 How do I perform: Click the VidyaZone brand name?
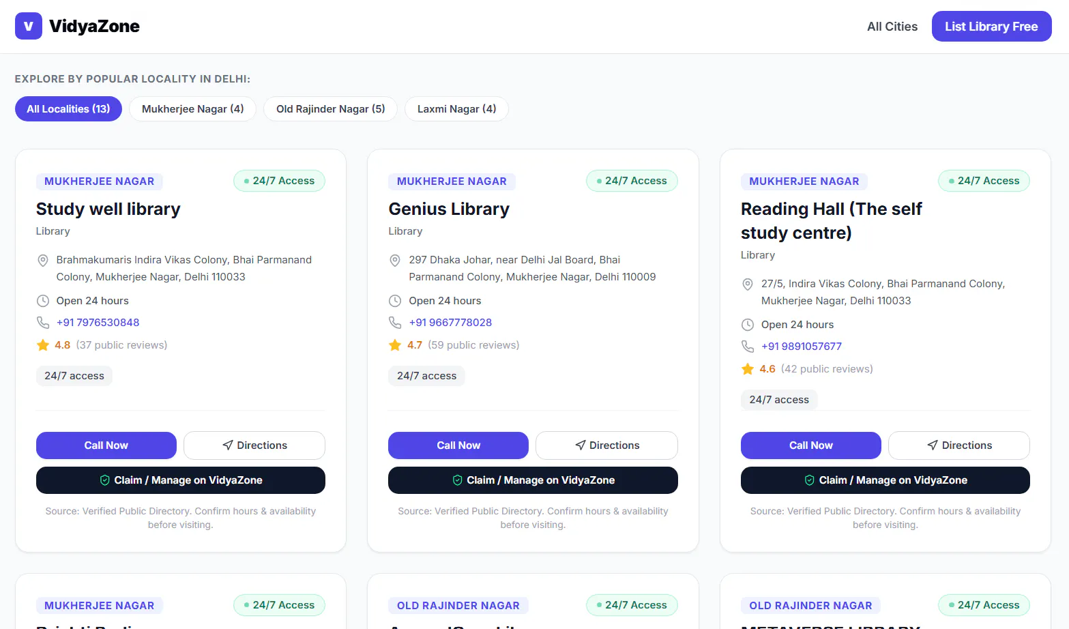(94, 26)
